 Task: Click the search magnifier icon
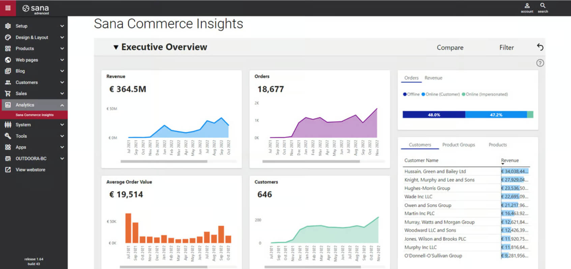(x=543, y=6)
